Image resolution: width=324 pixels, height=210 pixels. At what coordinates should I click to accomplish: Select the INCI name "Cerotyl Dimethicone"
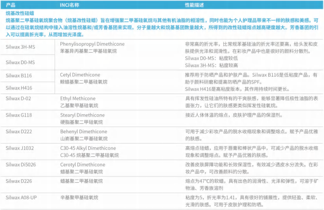click(83, 165)
